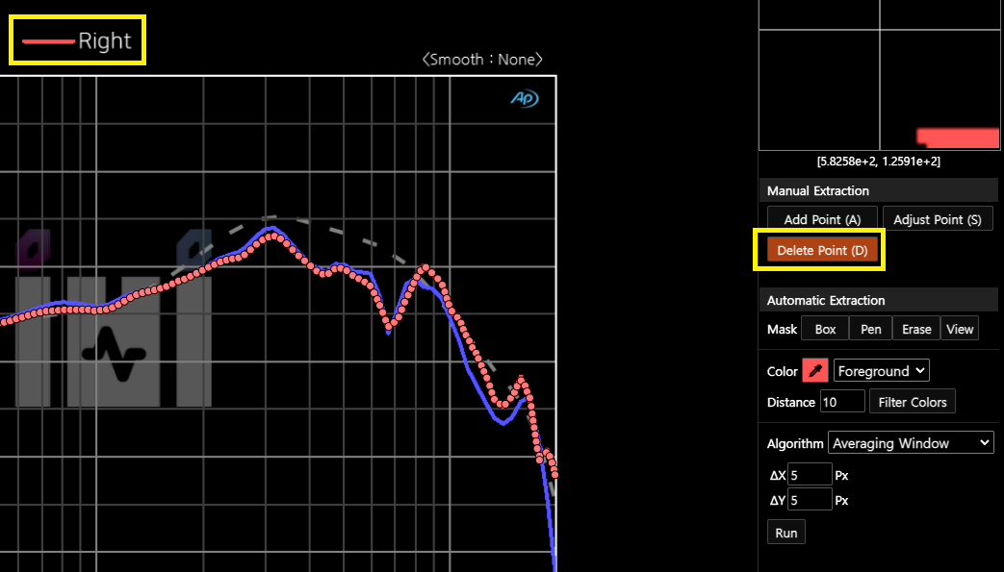Click the Smooth : None label
The image size is (1004, 572).
(482, 60)
